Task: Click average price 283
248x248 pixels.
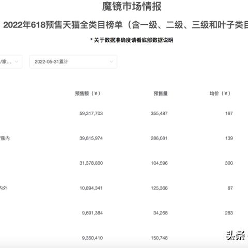Action: pyautogui.click(x=229, y=213)
